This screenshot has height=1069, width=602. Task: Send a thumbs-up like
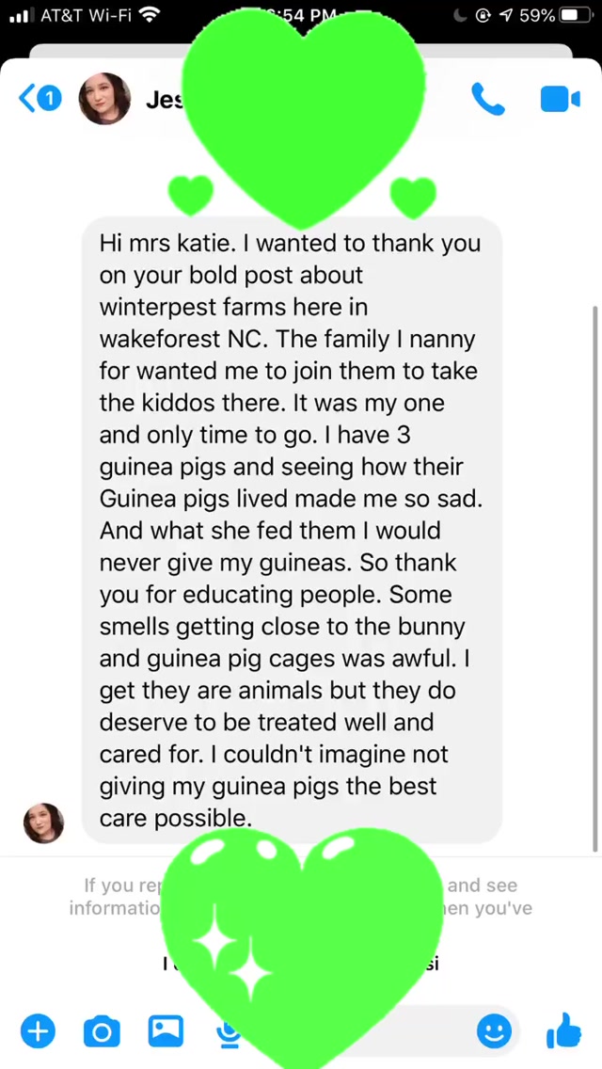tap(563, 1031)
